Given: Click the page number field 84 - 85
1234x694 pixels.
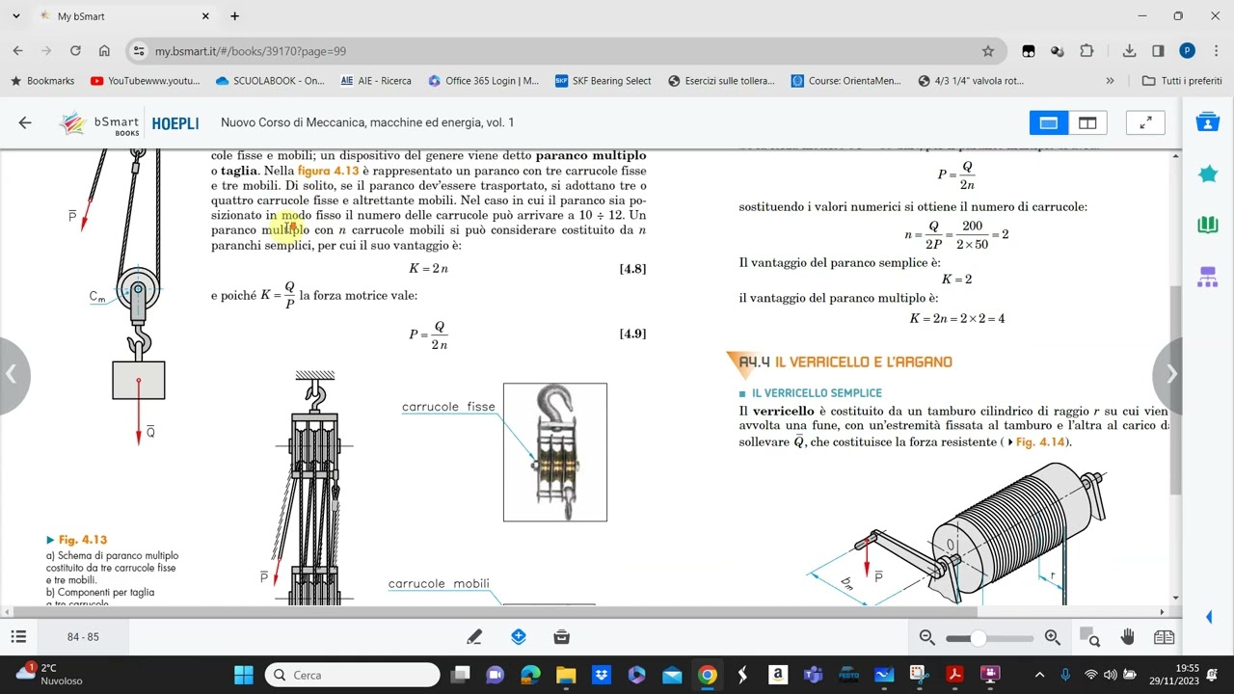Looking at the screenshot, I should click(83, 637).
